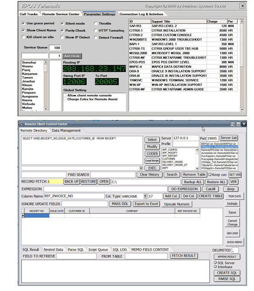Open the Col. Type VARCHAR dropdown
254x291 pixels.
145,196
